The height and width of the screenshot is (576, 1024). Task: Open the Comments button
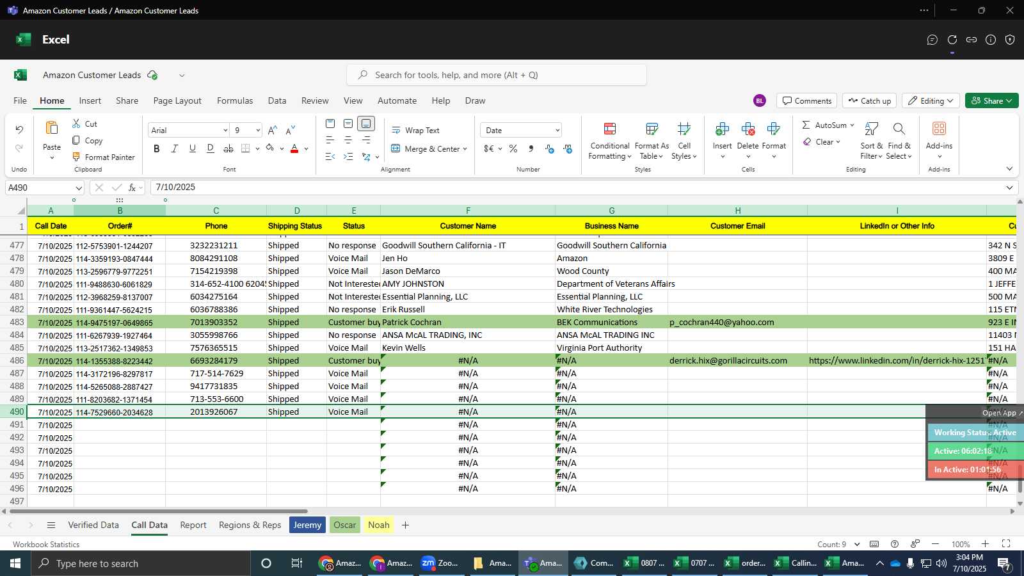pyautogui.click(x=806, y=100)
